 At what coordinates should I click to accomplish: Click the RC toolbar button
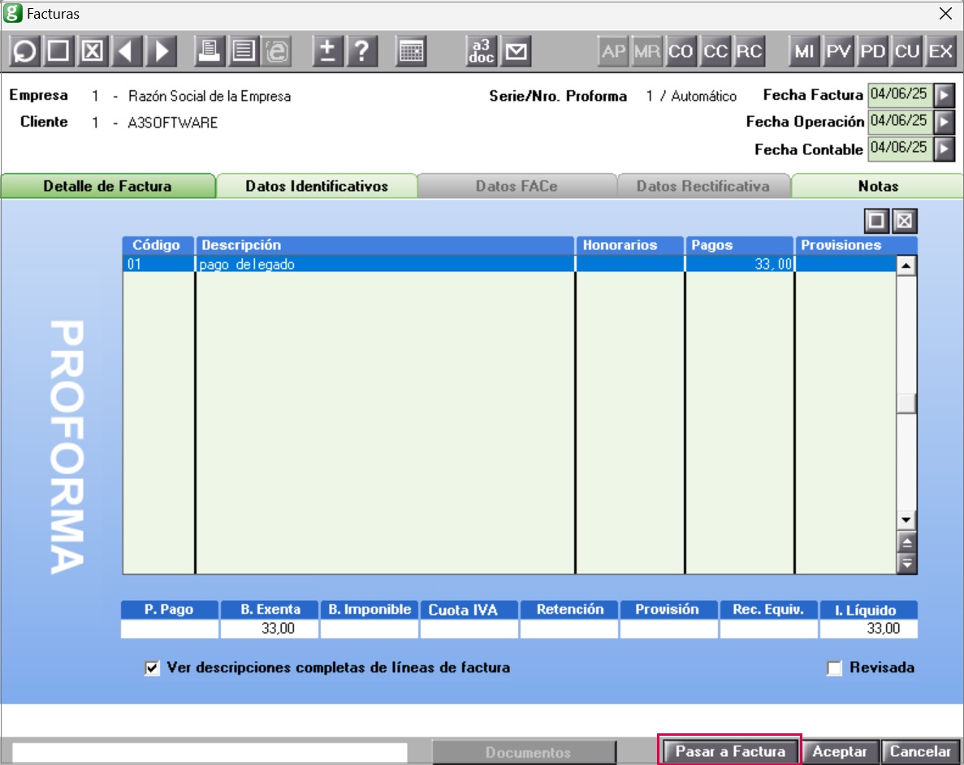pos(750,51)
